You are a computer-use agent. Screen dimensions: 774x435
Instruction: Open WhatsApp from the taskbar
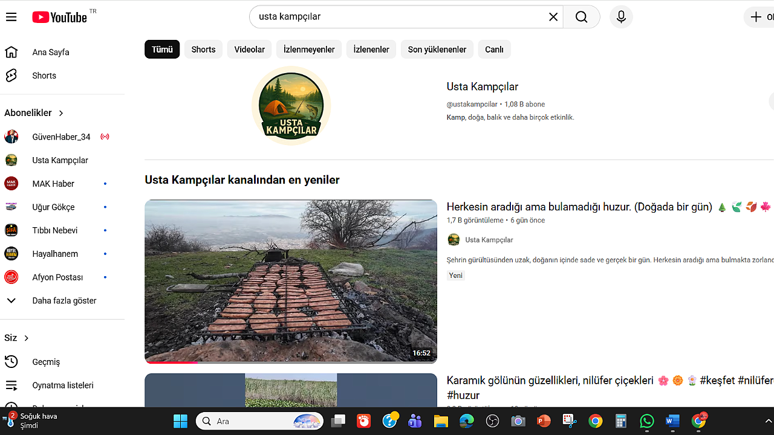[646, 421]
